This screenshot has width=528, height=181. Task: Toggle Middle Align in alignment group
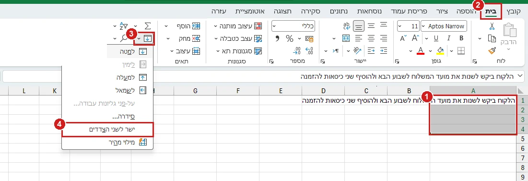point(371,26)
